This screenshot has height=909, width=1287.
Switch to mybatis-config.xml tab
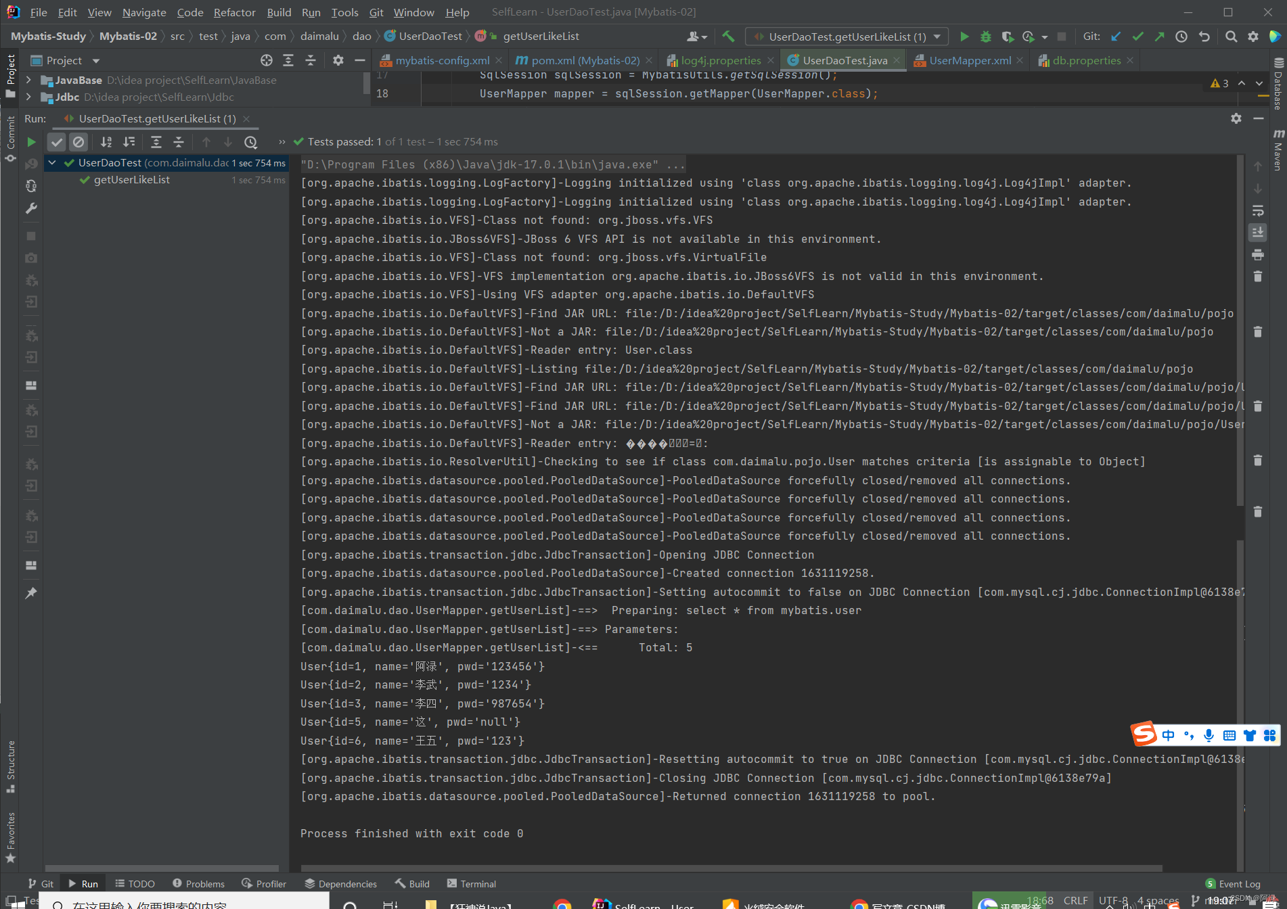point(443,60)
